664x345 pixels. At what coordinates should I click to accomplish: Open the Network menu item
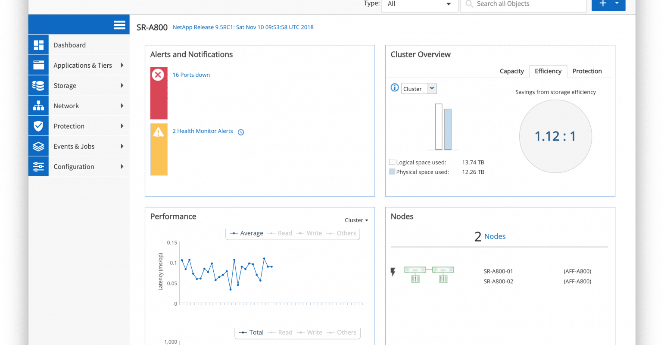tap(79, 106)
